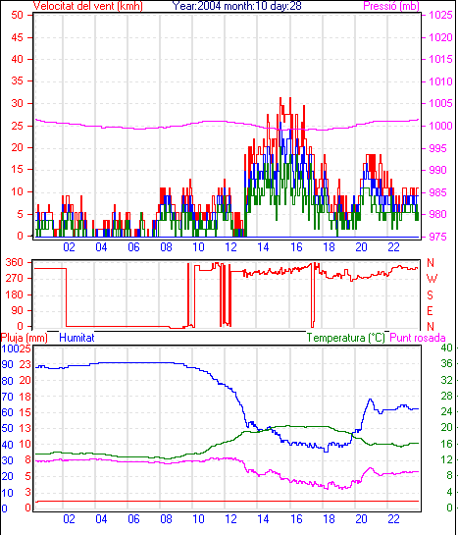The height and width of the screenshot is (535, 458).
Task: Click the 'Year:2004 month:10 day:28' date header
Action: (x=236, y=6)
